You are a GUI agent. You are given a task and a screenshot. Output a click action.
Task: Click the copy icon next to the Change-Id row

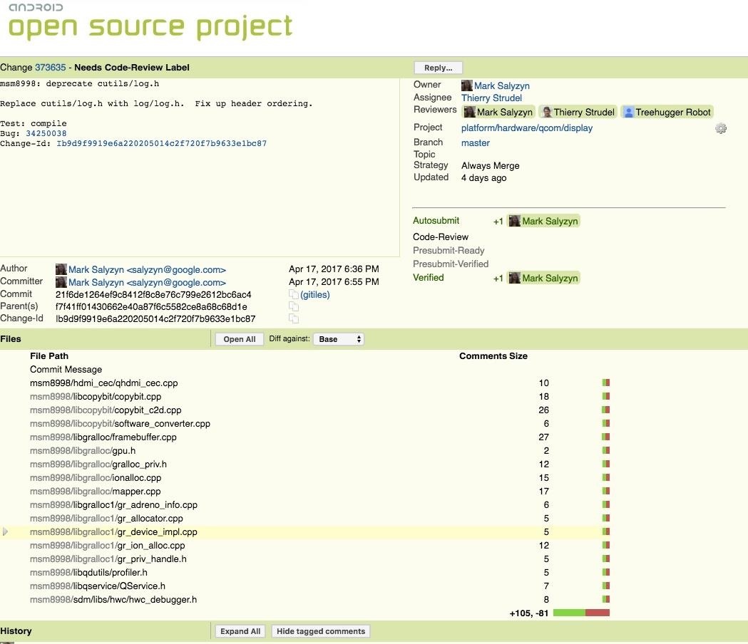(x=293, y=318)
